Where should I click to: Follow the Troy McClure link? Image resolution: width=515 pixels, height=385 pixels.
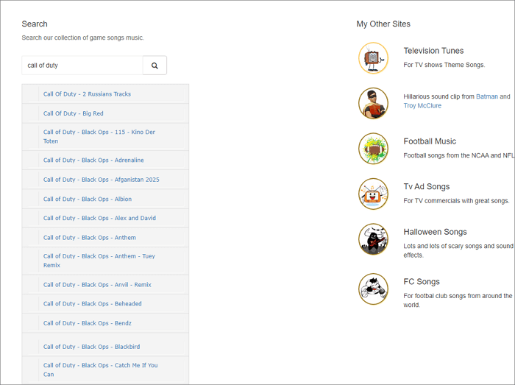[422, 106]
